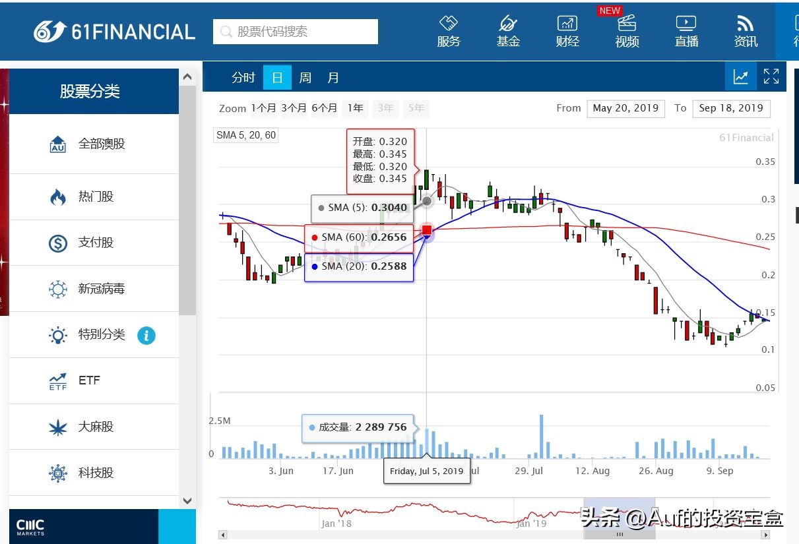Click sidebar scroll down arrow

click(x=187, y=500)
